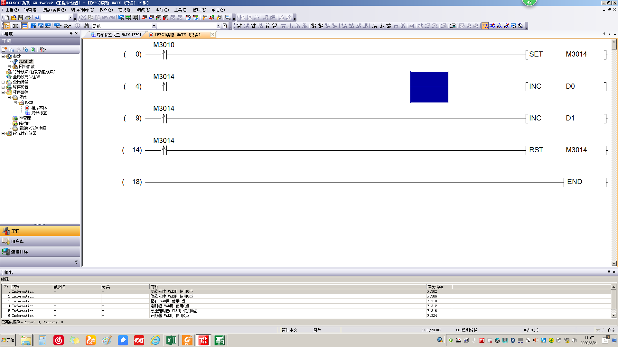Toggle pin on the navigation panel

[71, 33]
